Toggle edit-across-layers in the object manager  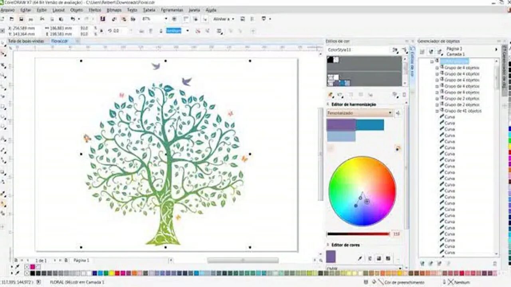[x=431, y=52]
